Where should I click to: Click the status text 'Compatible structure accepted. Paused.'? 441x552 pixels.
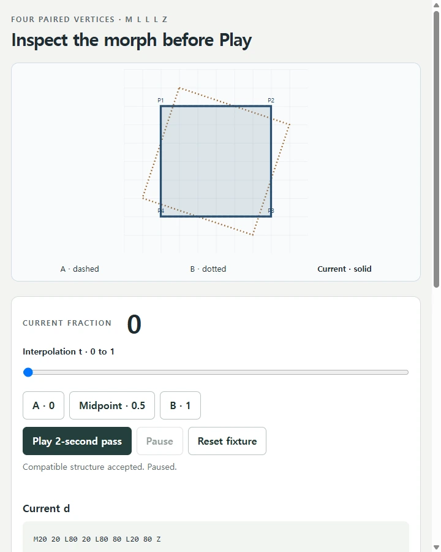click(99, 467)
